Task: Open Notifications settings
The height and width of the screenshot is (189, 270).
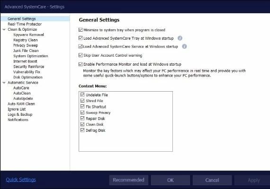Action: [18, 120]
